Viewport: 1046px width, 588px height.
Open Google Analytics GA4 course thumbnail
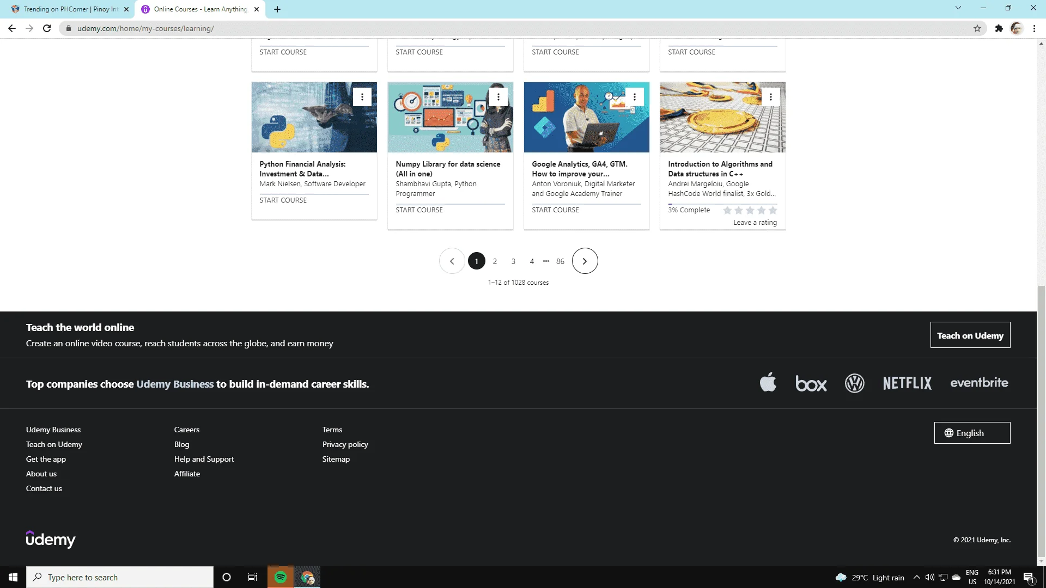[587, 117]
